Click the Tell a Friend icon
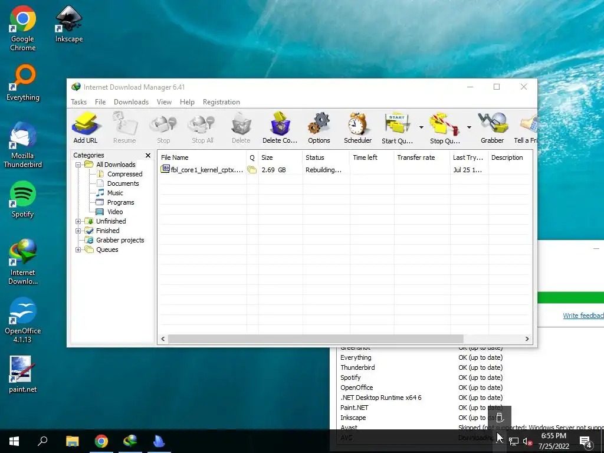The height and width of the screenshot is (453, 604). pos(526,128)
